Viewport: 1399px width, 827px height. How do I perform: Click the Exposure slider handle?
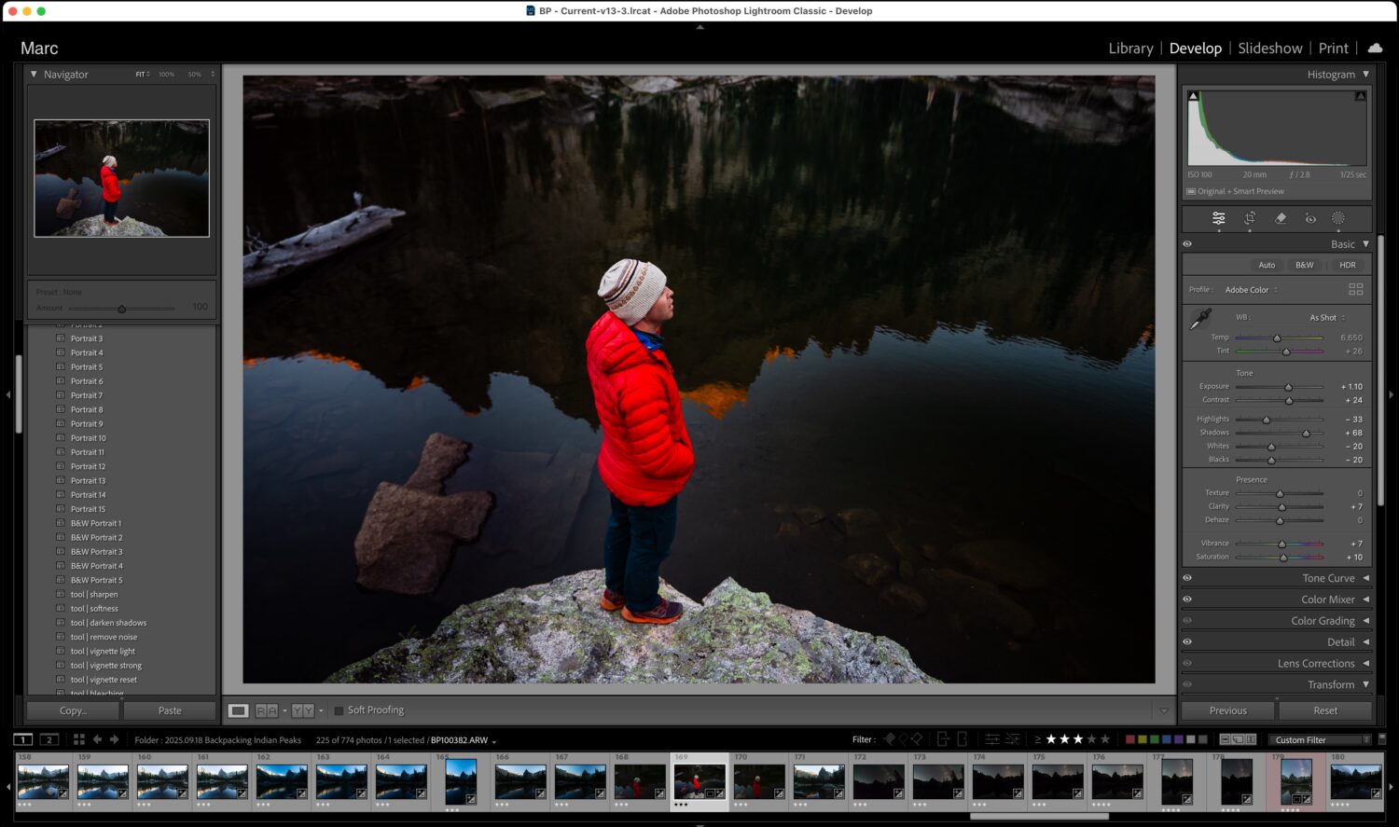[x=1288, y=387]
